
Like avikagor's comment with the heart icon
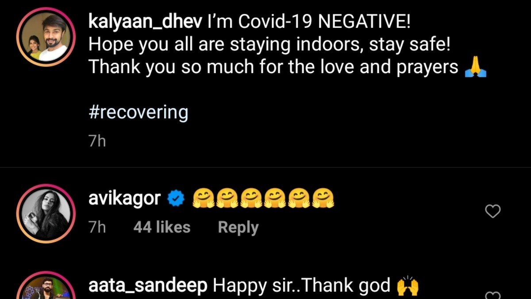tap(493, 212)
